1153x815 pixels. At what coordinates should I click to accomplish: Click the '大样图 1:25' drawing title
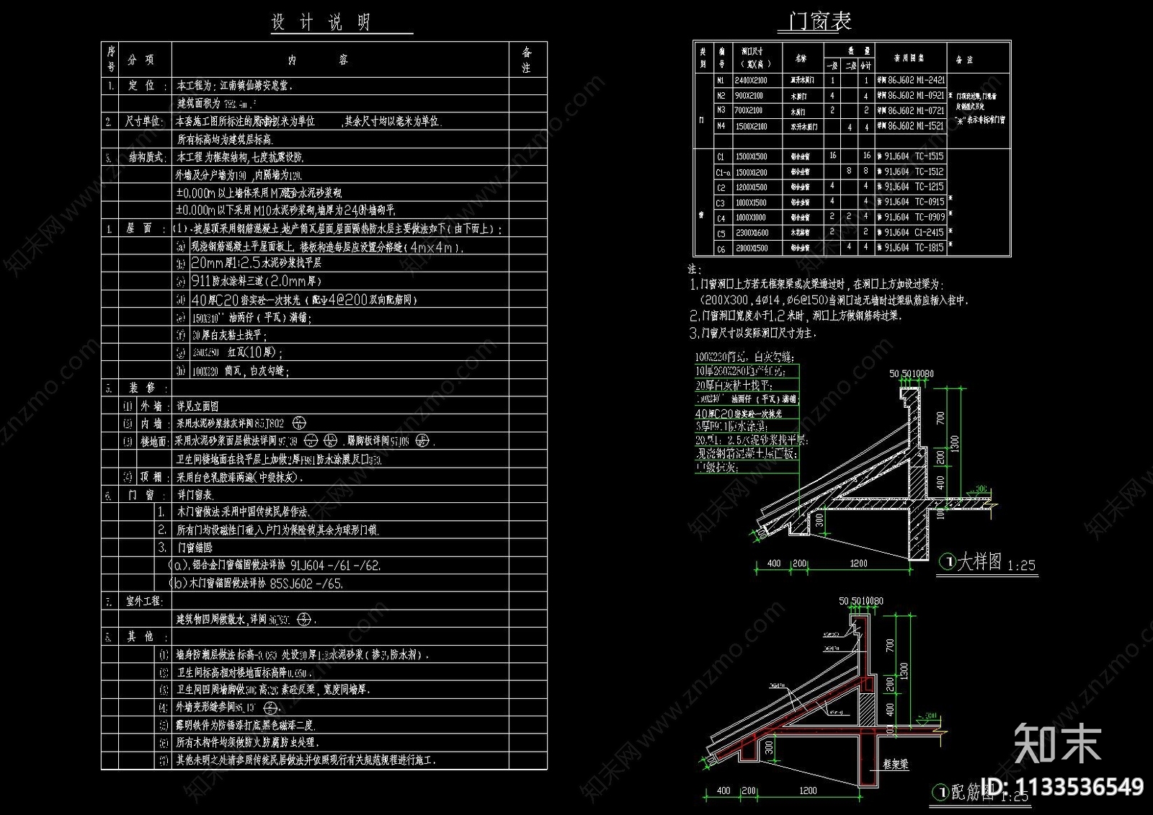point(989,562)
